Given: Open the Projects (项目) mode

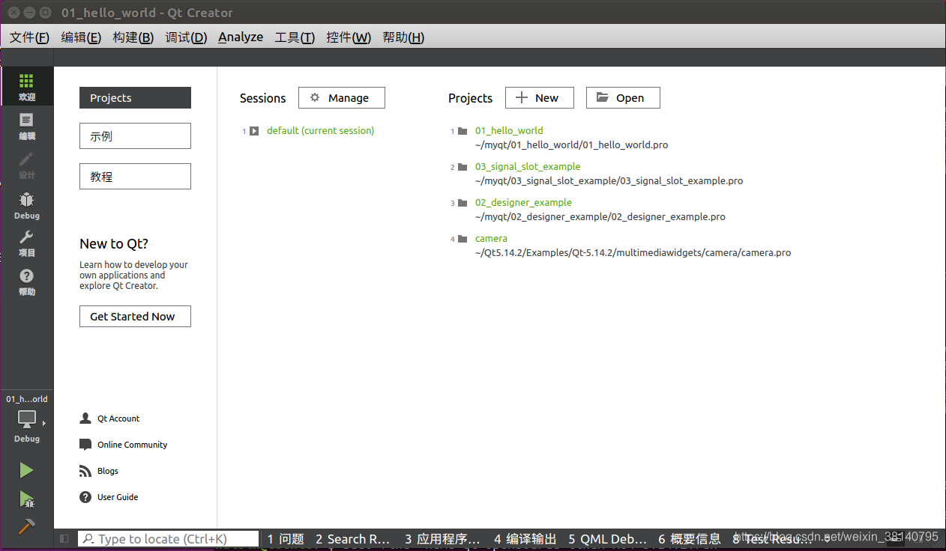Looking at the screenshot, I should (x=26, y=243).
